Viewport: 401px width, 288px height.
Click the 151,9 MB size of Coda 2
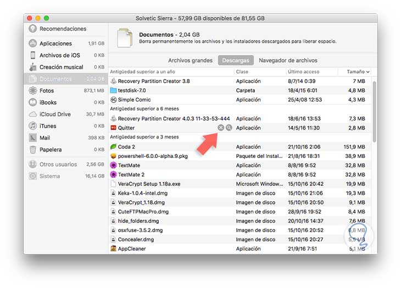[354, 147]
